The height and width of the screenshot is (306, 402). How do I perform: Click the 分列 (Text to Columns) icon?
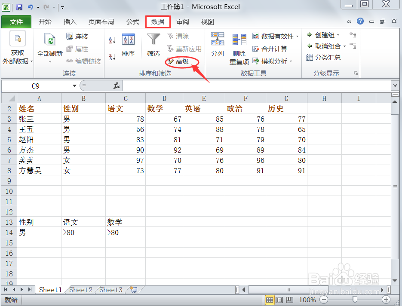click(218, 45)
